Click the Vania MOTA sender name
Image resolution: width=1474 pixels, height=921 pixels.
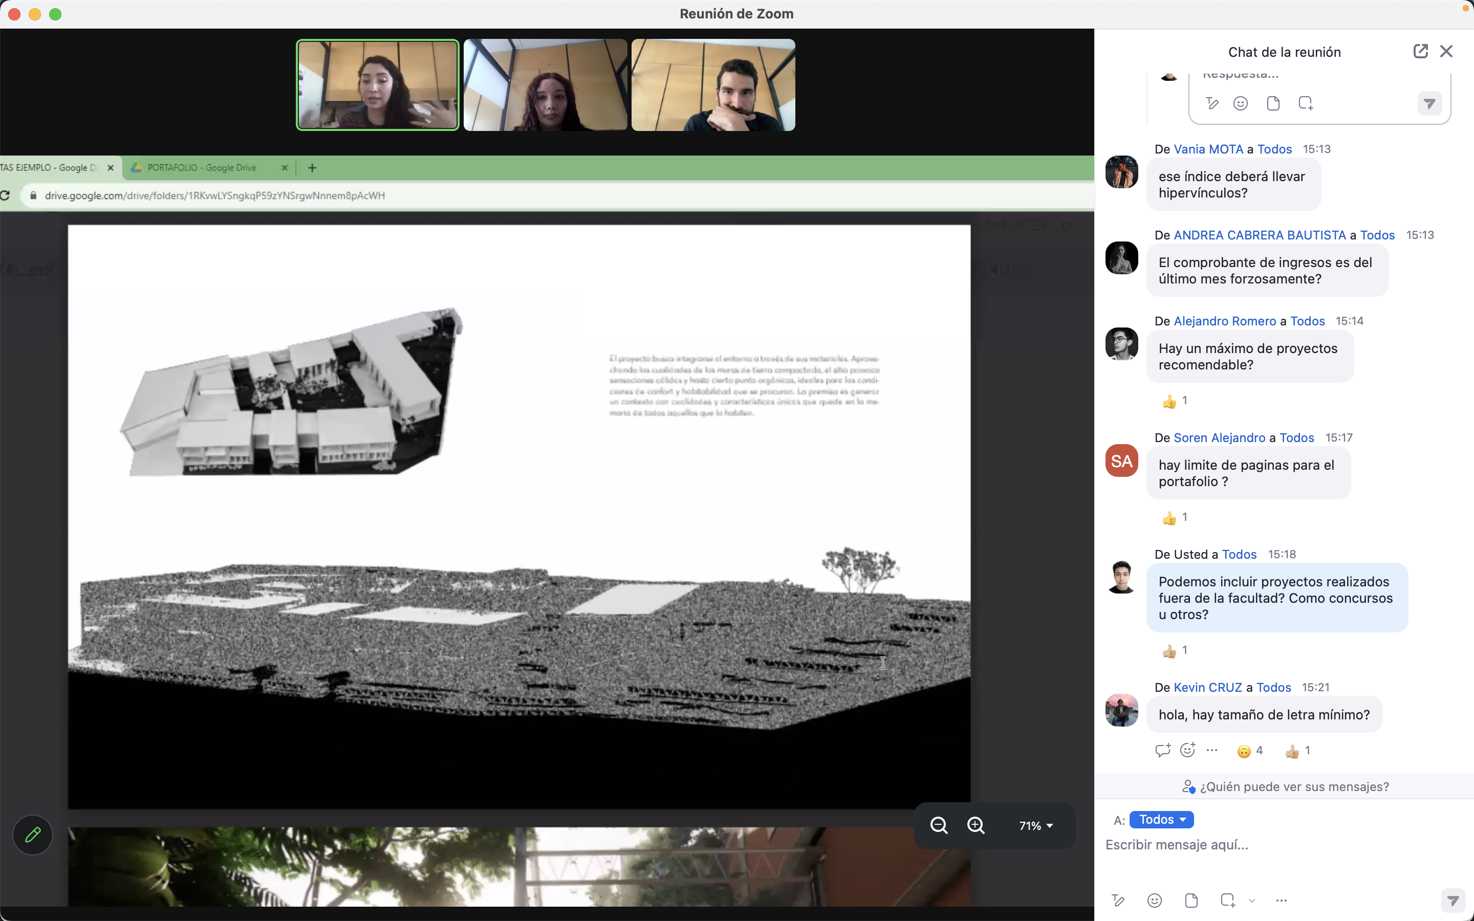coord(1208,149)
